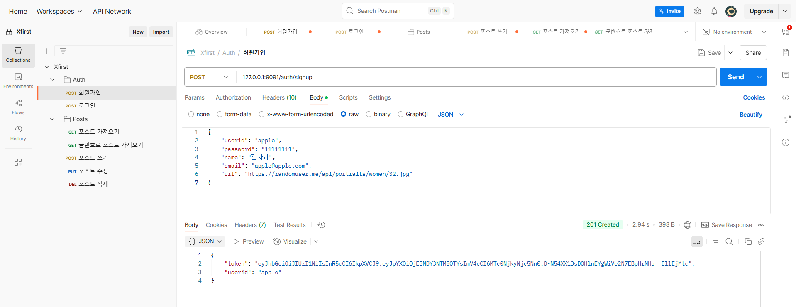Select the form-data body type
796x307 pixels.
tap(220, 114)
